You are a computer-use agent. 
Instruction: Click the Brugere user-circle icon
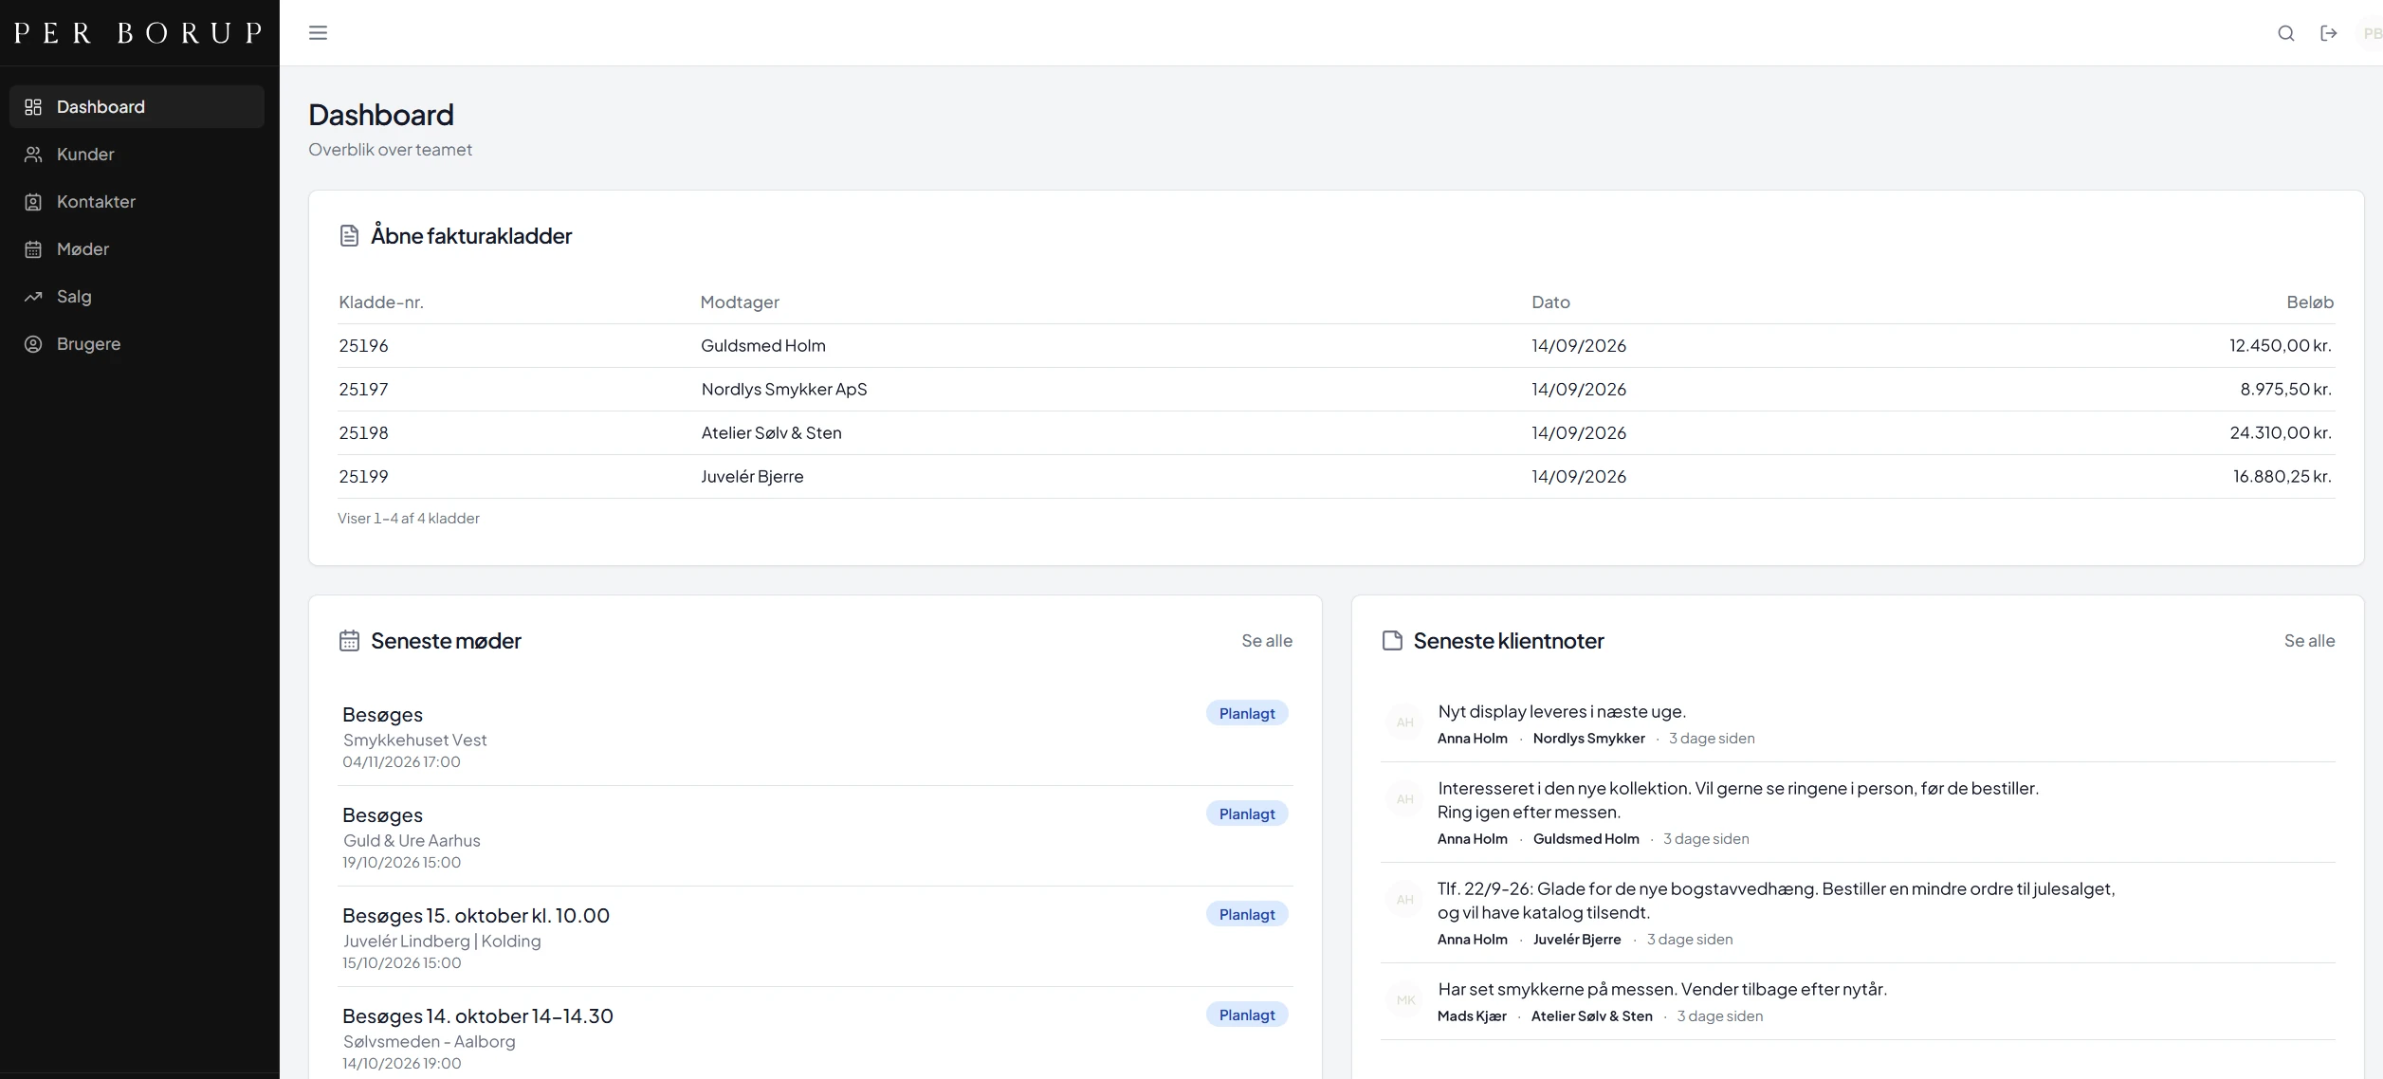point(33,344)
